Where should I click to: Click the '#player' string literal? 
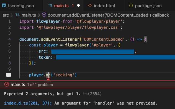click(x=102, y=45)
